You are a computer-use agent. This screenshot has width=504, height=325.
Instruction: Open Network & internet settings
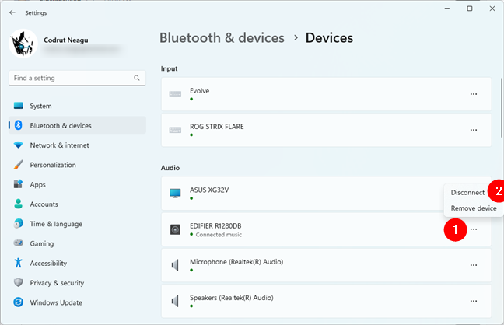click(x=77, y=145)
